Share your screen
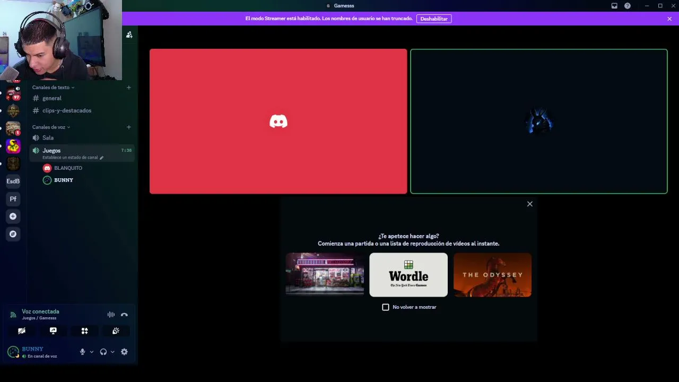This screenshot has width=679, height=382. pos(53,331)
